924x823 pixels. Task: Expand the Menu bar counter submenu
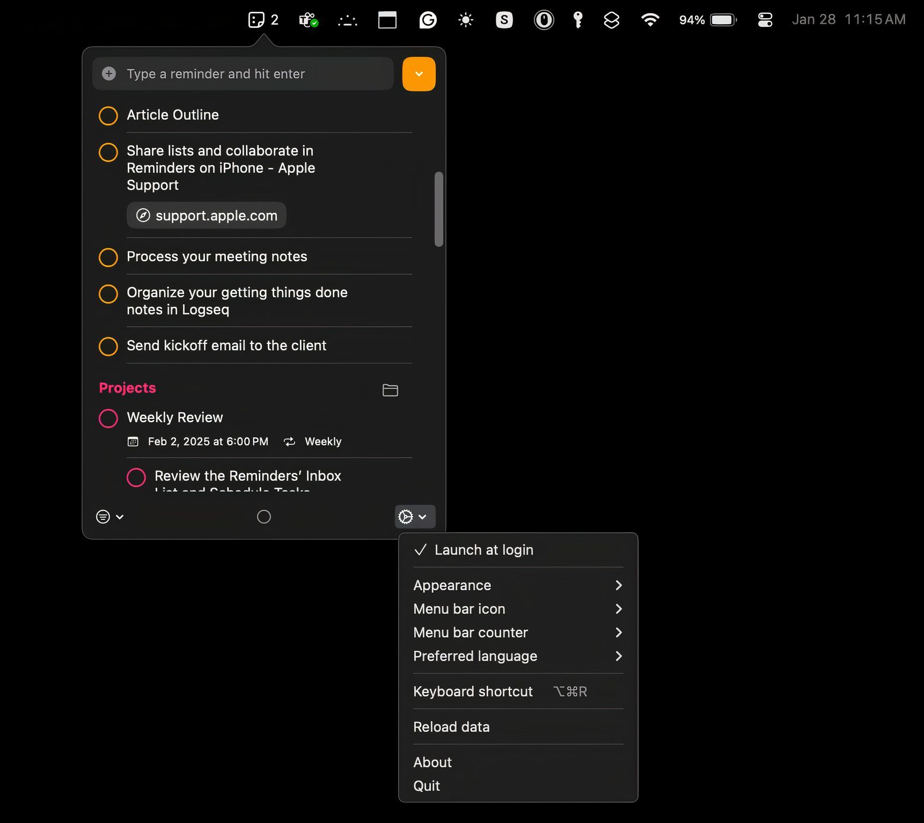518,633
